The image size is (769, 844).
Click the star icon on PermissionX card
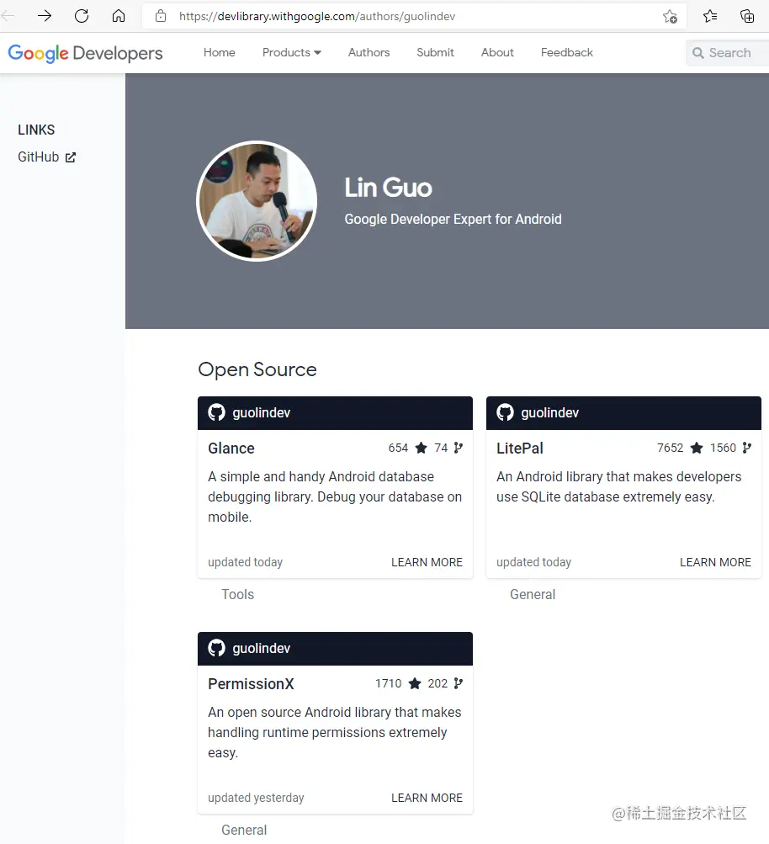[415, 683]
